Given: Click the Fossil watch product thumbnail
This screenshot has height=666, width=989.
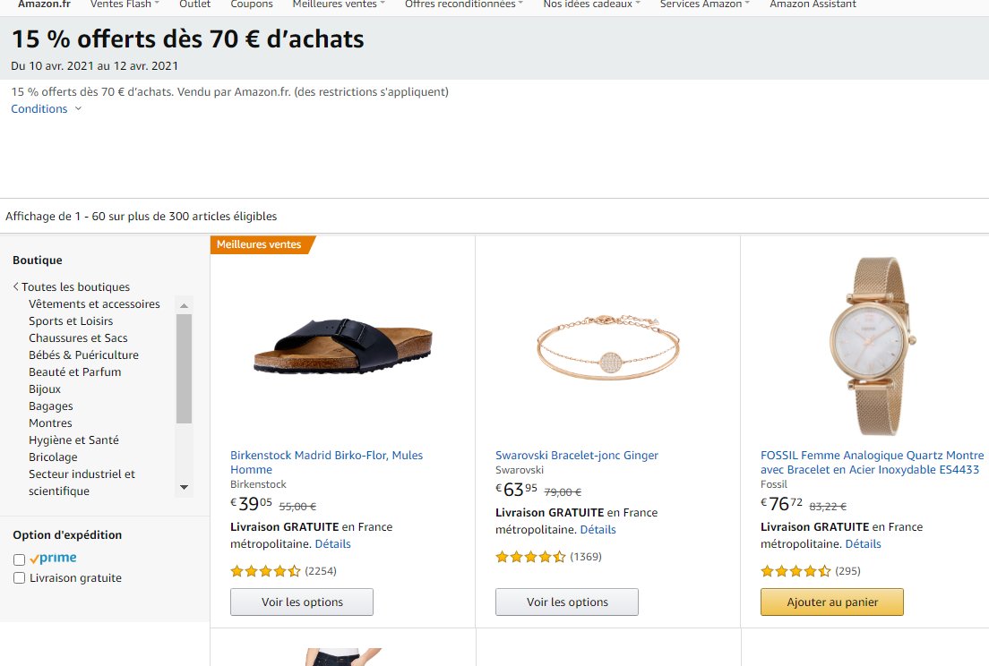Looking at the screenshot, I should point(875,345).
